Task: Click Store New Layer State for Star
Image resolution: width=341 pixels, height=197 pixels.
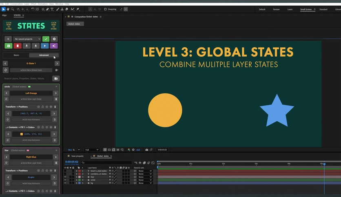Action: (31, 163)
